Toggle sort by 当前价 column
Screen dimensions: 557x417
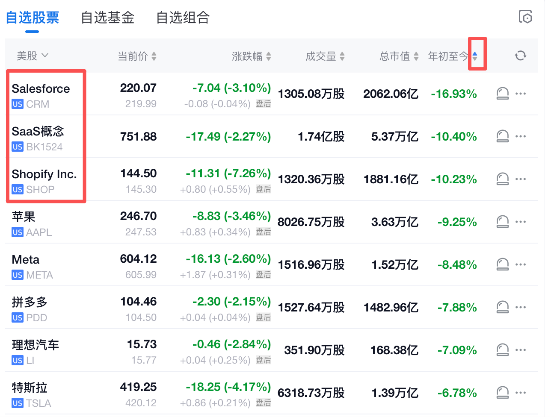[137, 56]
